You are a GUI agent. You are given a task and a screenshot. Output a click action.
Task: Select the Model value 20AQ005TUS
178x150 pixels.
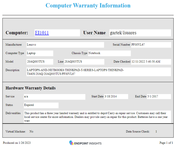coord(40,62)
